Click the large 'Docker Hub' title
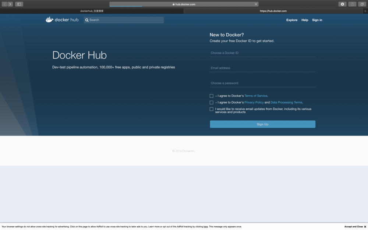 tap(79, 55)
